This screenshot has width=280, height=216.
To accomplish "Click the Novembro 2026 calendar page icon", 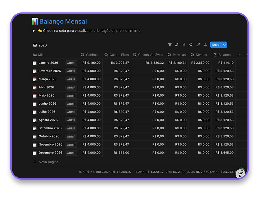I will 35,145.
